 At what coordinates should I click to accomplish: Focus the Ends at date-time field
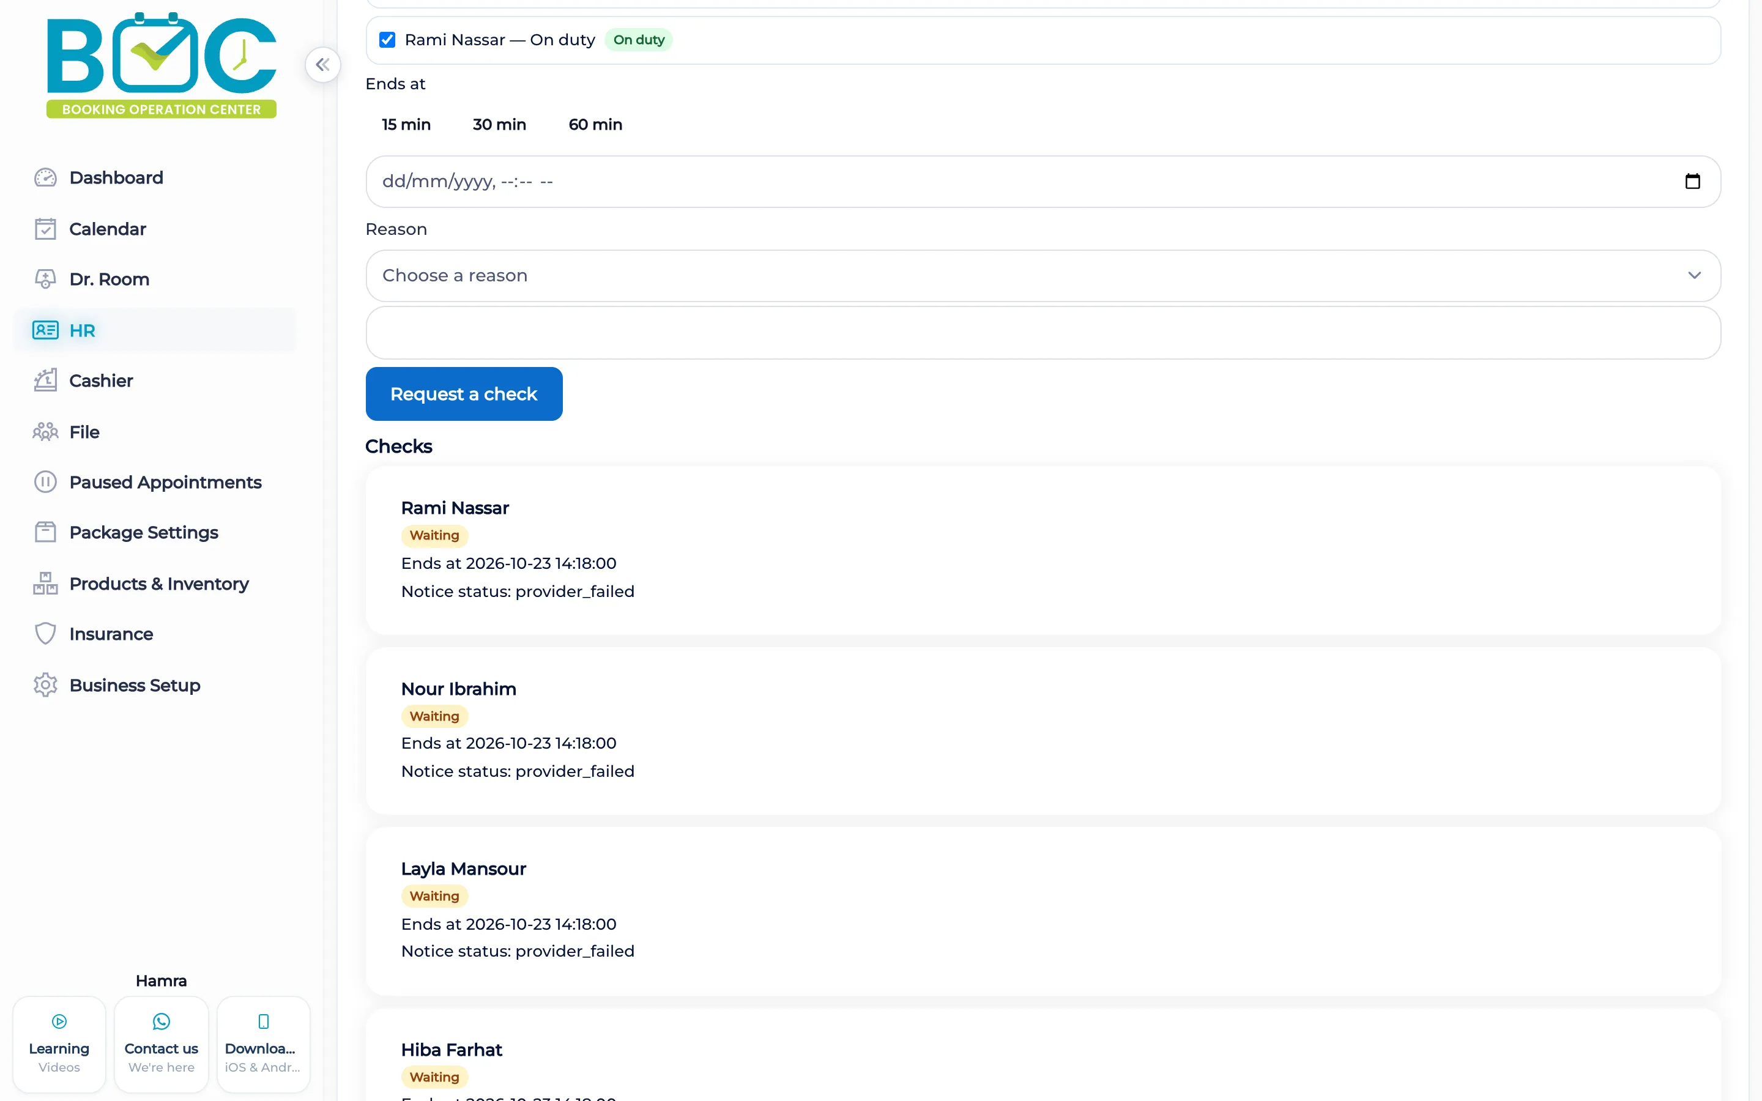point(1043,181)
